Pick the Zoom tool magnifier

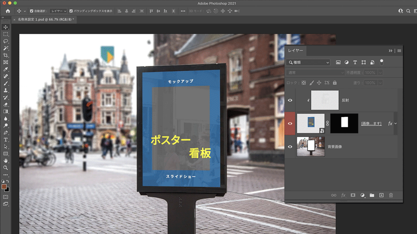click(6, 167)
